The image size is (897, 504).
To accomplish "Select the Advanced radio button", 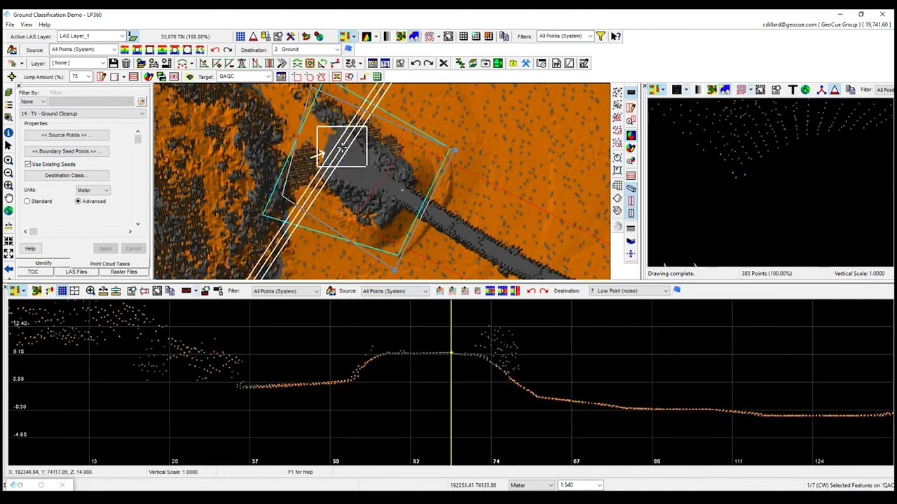I will click(x=78, y=202).
